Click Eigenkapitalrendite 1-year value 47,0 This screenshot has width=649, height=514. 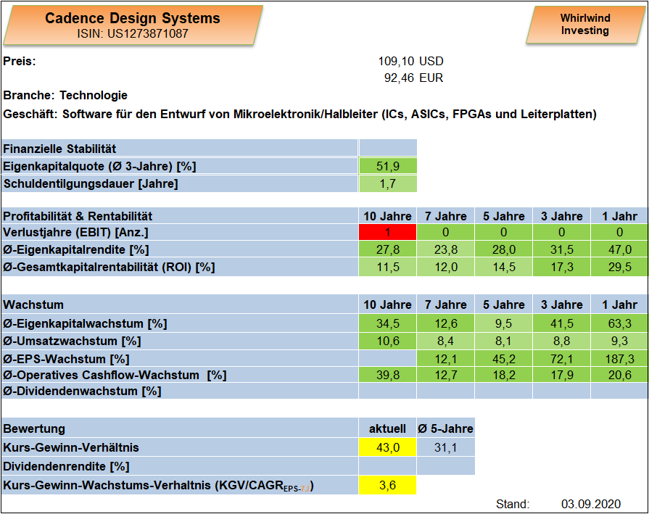(619, 249)
